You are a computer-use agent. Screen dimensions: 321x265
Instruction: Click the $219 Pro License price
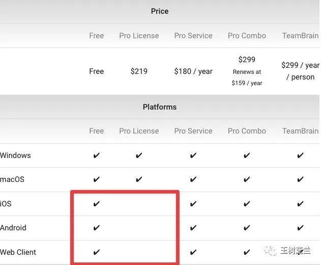(x=139, y=71)
